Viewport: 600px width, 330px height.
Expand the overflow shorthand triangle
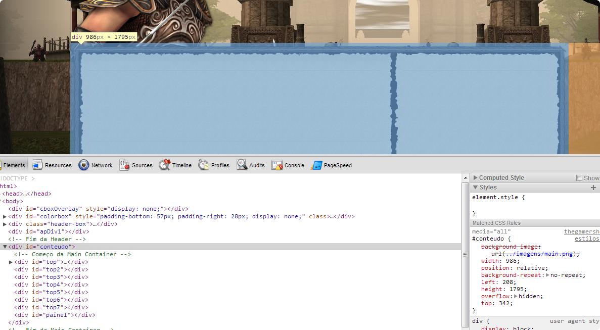[x=516, y=296]
